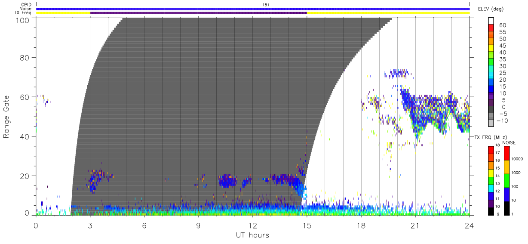Click the 12 tick on the UT hours axis
The image size is (528, 244).
(x=252, y=225)
